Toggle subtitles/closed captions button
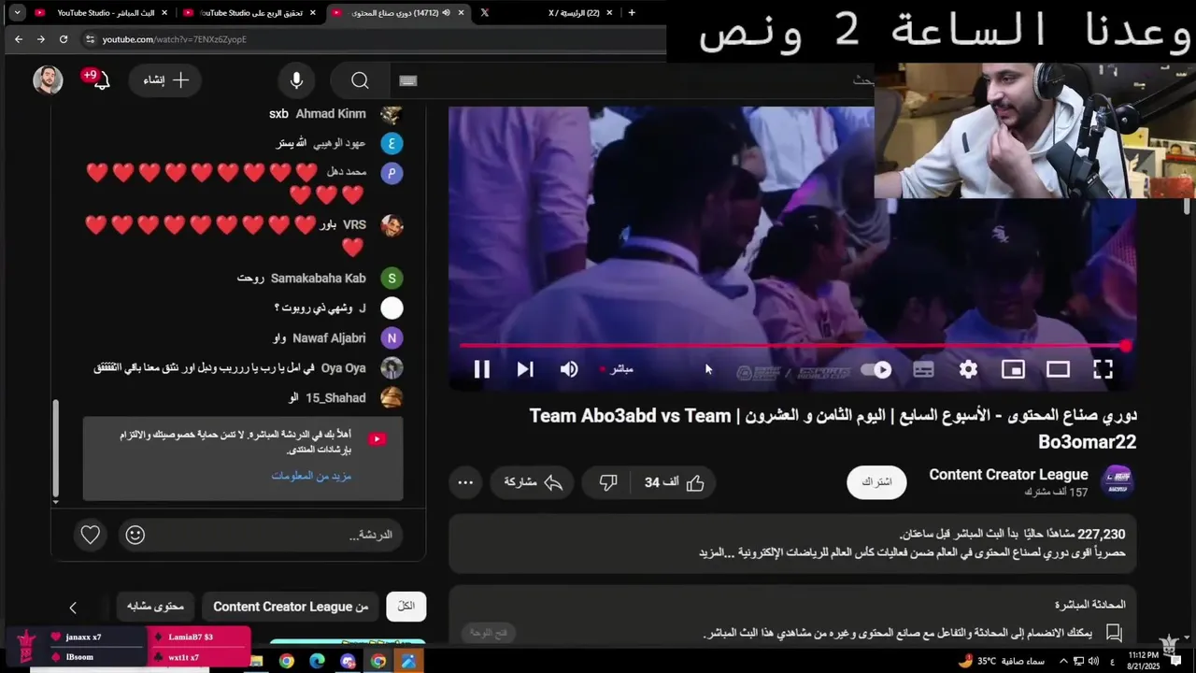Screen dimensions: 1196x673 coord(923,369)
